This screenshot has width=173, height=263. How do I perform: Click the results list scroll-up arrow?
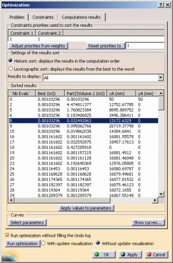click(161, 93)
